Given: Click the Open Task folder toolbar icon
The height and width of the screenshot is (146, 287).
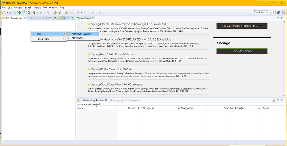Looking at the screenshot, I should pyautogui.click(x=66, y=12).
